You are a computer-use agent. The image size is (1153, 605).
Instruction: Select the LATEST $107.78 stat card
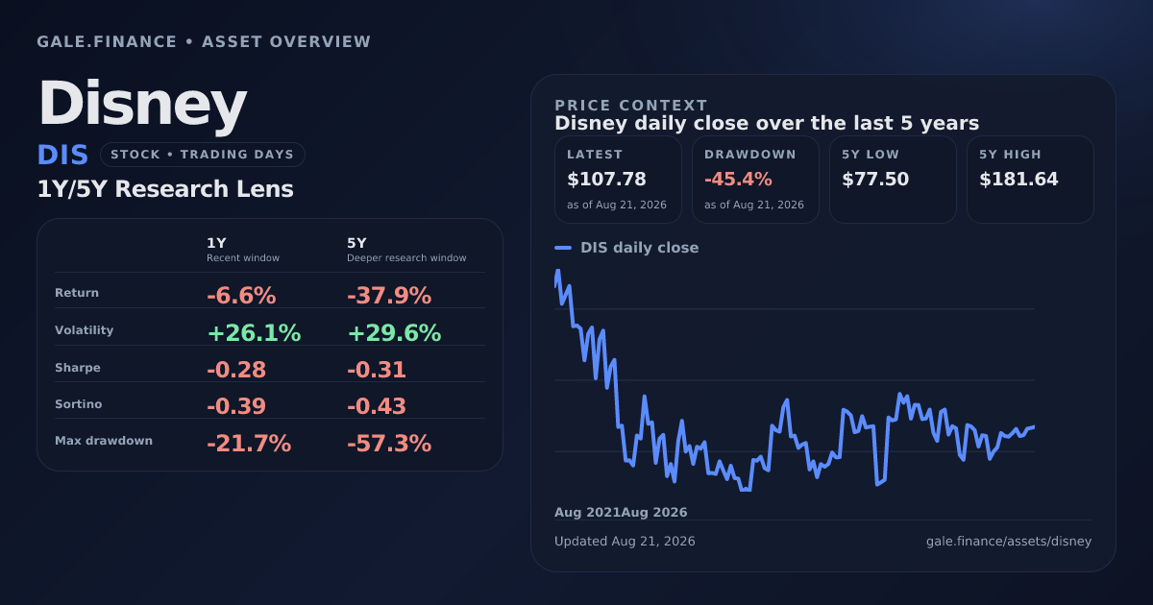618,180
